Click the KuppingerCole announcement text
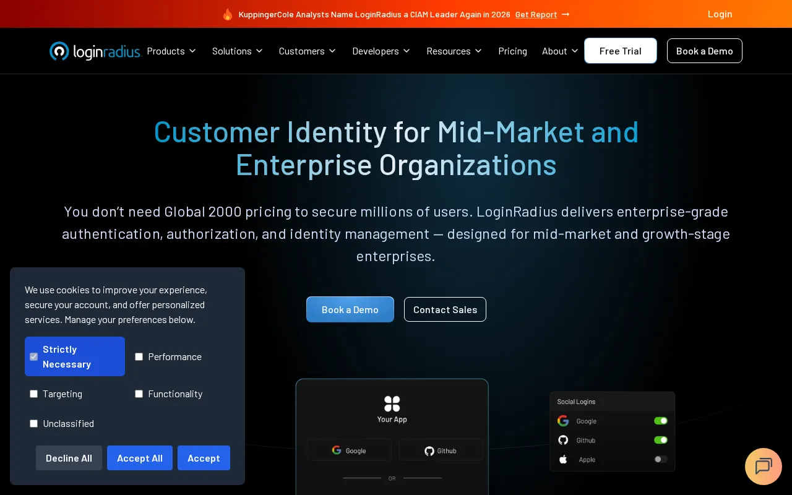This screenshot has height=495, width=792. pos(374,14)
